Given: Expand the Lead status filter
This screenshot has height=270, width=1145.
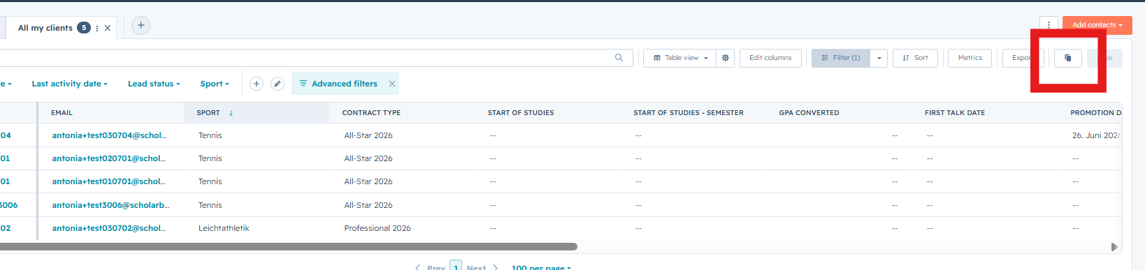Looking at the screenshot, I should coord(154,84).
